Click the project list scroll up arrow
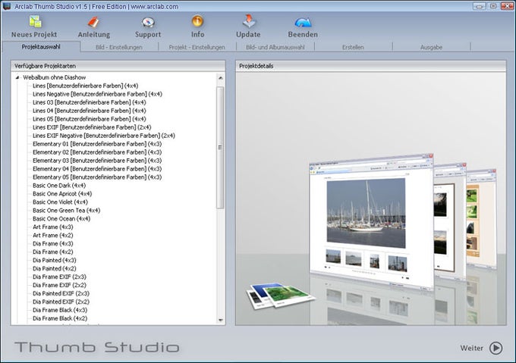 [x=221, y=78]
